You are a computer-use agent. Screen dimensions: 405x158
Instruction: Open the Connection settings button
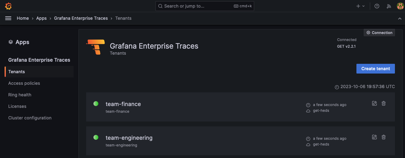coord(379,33)
